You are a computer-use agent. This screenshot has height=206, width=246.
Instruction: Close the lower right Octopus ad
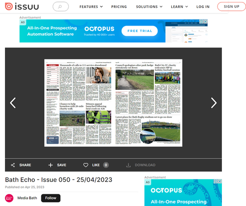[x=220, y=181]
